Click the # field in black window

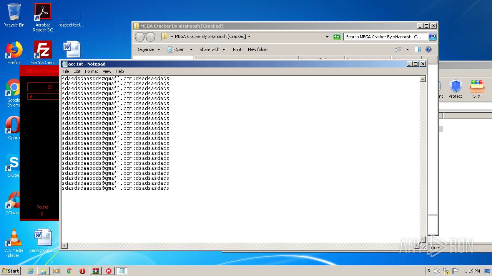(x=43, y=97)
